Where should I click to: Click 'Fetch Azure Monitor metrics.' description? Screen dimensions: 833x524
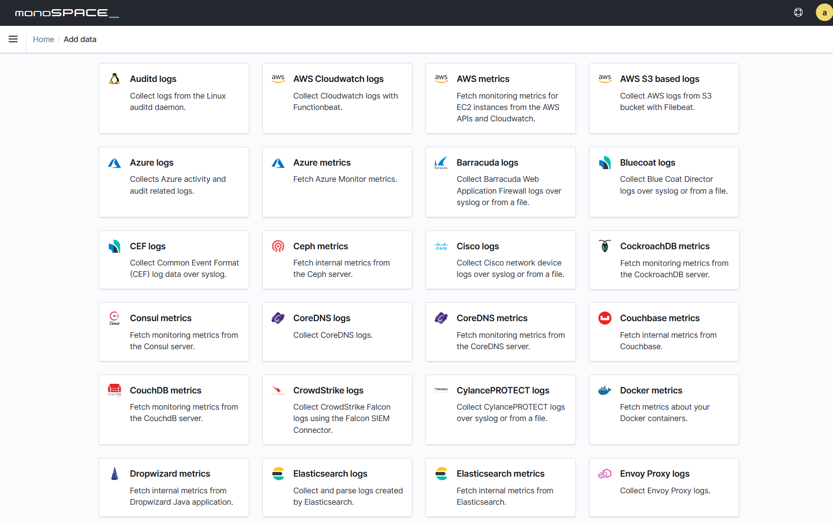click(345, 179)
